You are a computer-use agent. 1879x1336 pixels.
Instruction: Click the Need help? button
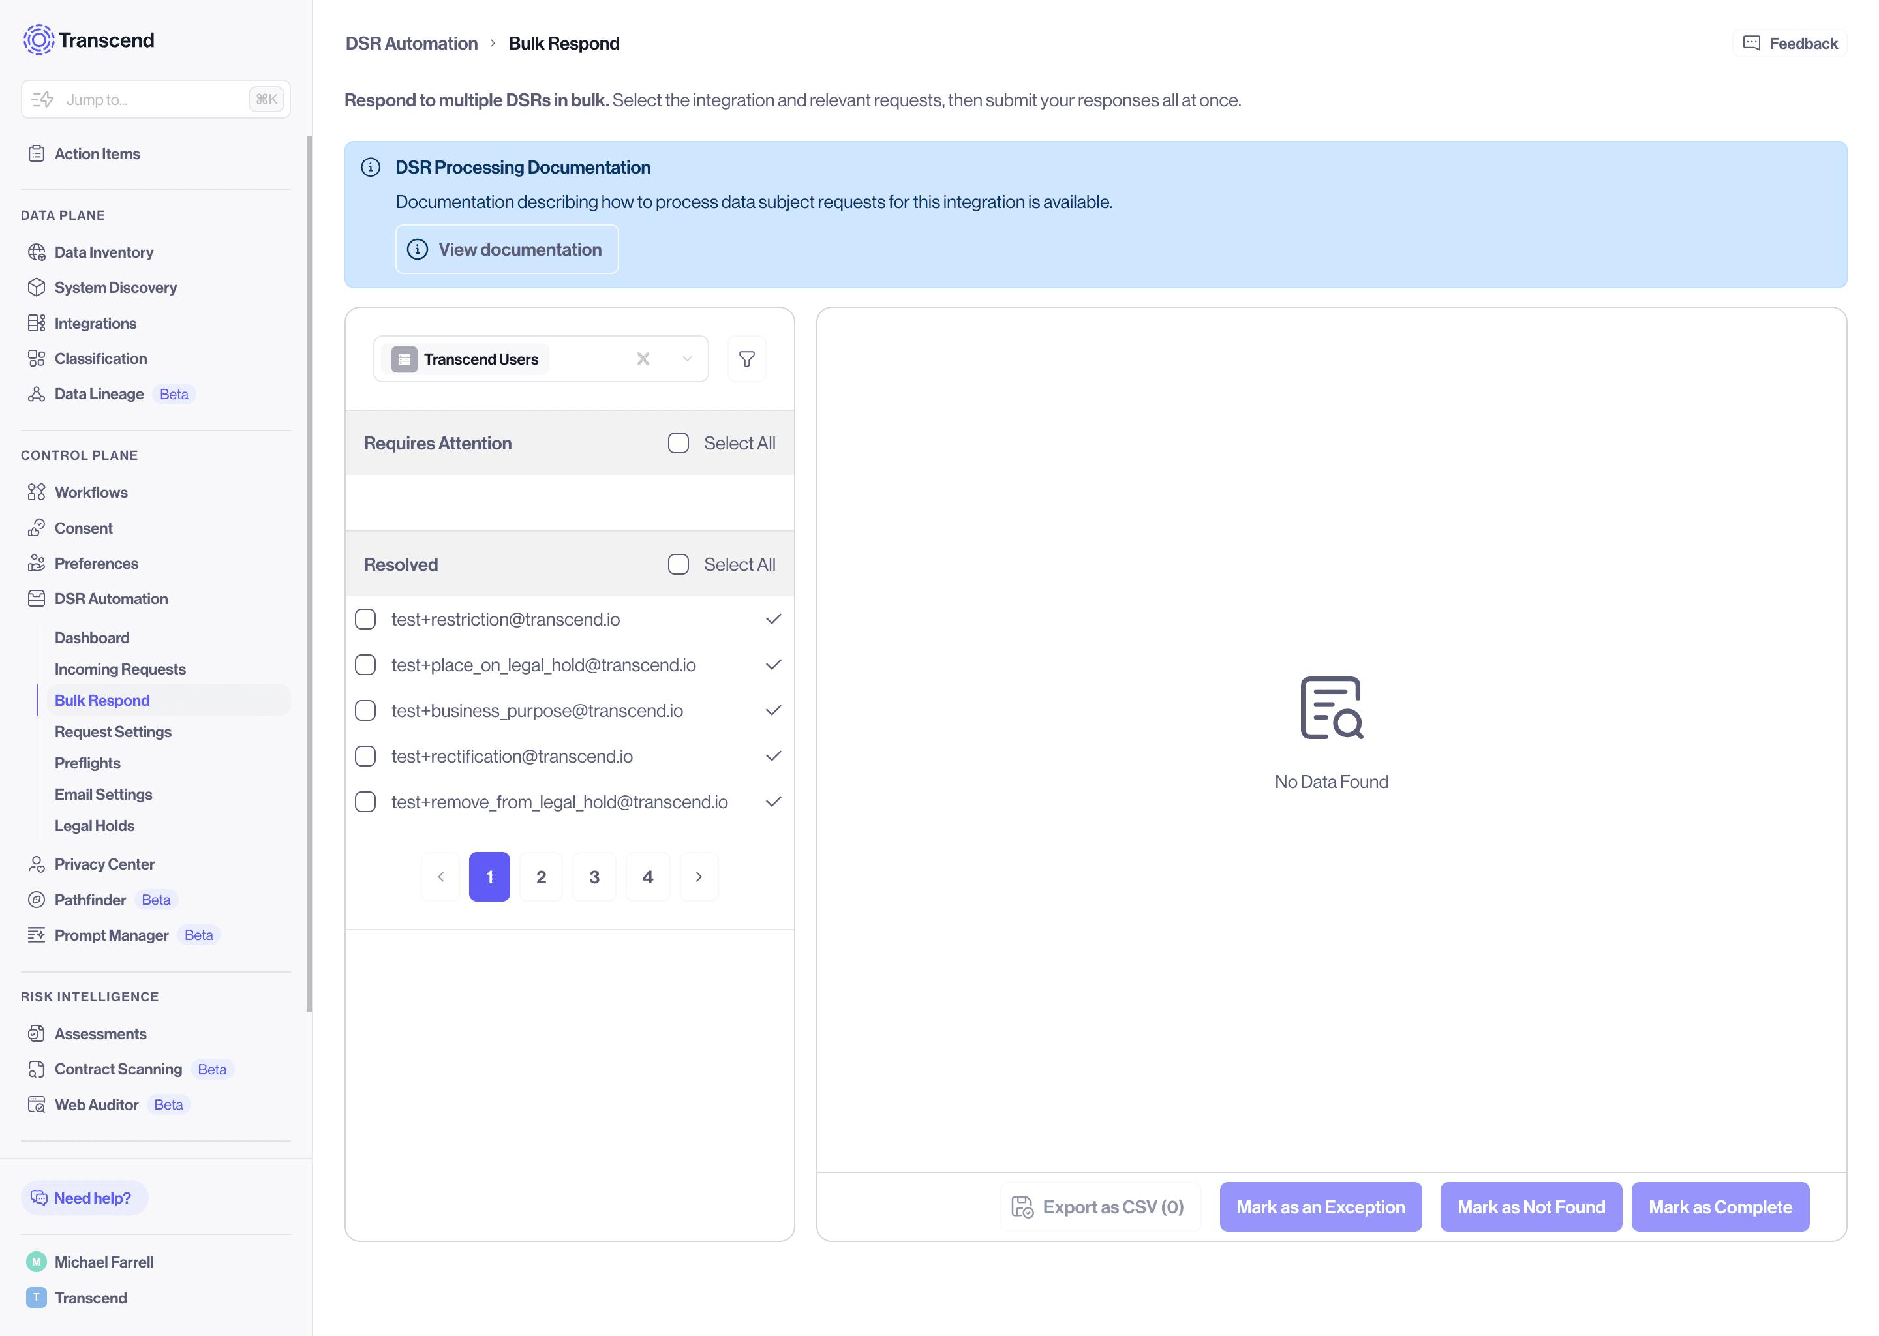(x=84, y=1198)
